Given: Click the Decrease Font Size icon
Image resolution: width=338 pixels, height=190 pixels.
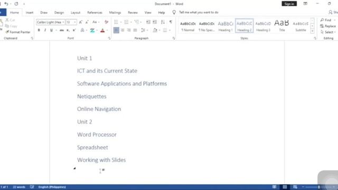Looking at the screenshot, I should click(x=87, y=22).
